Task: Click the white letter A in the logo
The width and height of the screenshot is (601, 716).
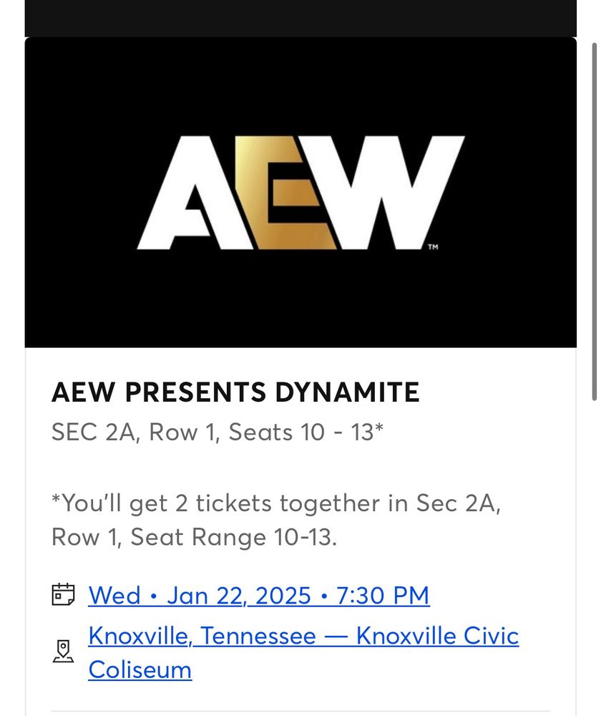Action: [194, 192]
